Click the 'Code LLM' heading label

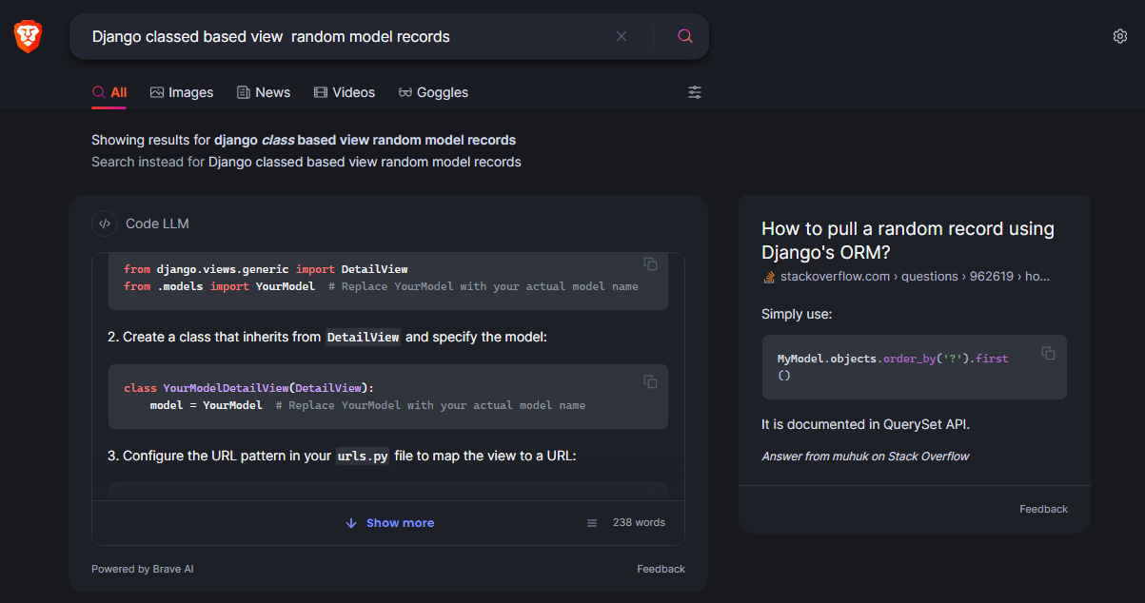pos(157,224)
